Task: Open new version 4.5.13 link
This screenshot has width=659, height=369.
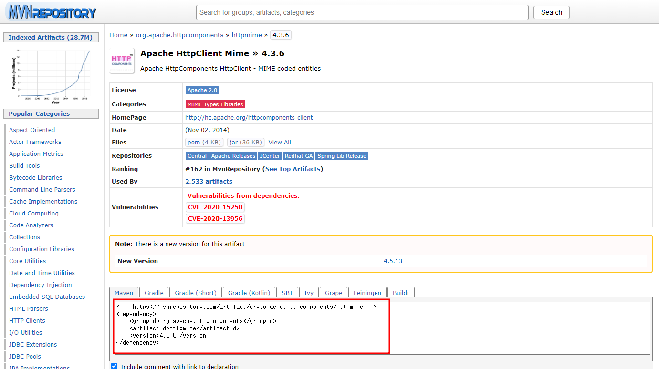Action: (x=393, y=261)
